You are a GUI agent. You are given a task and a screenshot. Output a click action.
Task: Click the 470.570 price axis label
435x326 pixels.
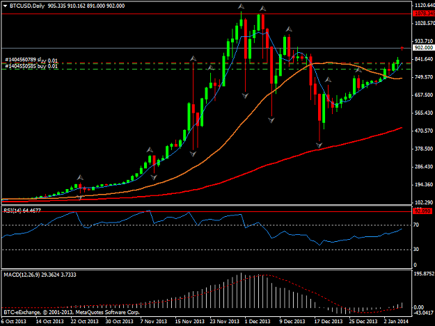[x=424, y=131]
